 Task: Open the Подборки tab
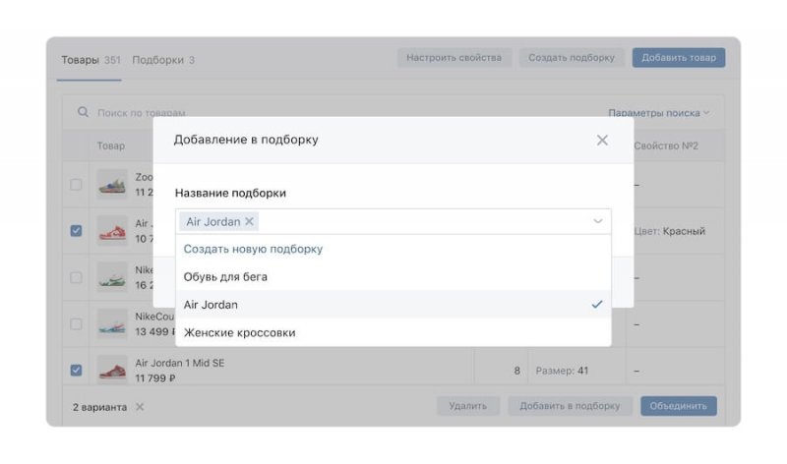click(157, 59)
